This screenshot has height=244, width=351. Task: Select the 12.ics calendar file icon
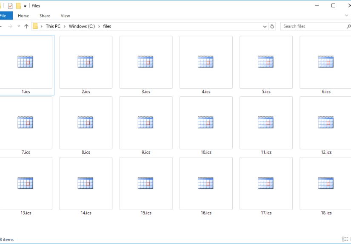[x=326, y=122]
